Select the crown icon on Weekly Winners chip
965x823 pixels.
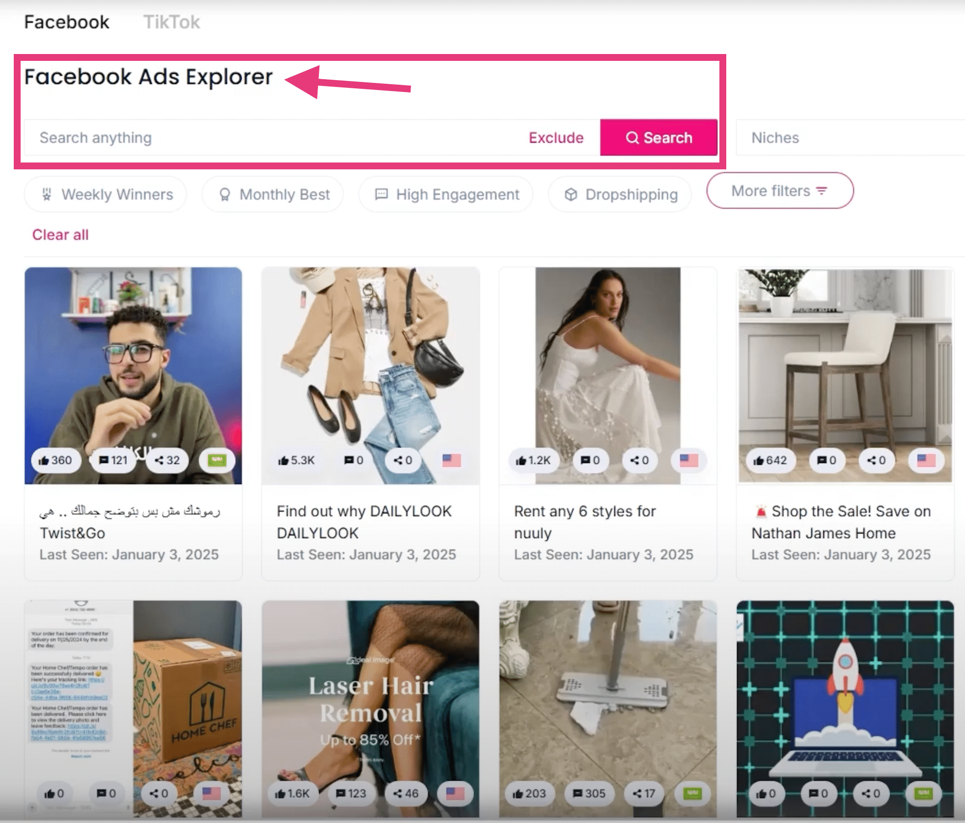pos(46,195)
